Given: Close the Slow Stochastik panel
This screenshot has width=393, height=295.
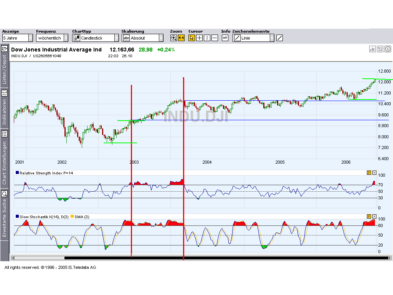Looking at the screenshot, I should [x=375, y=217].
